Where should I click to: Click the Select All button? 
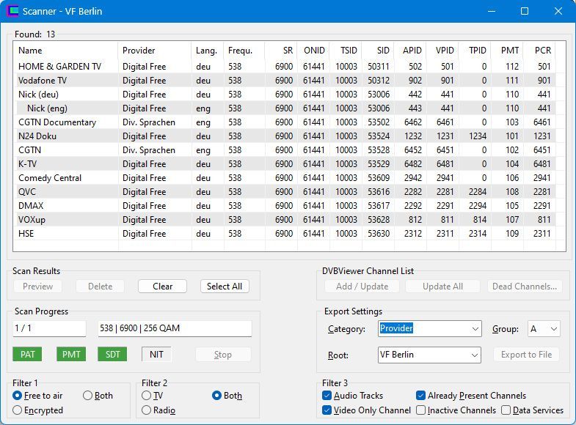coord(225,287)
